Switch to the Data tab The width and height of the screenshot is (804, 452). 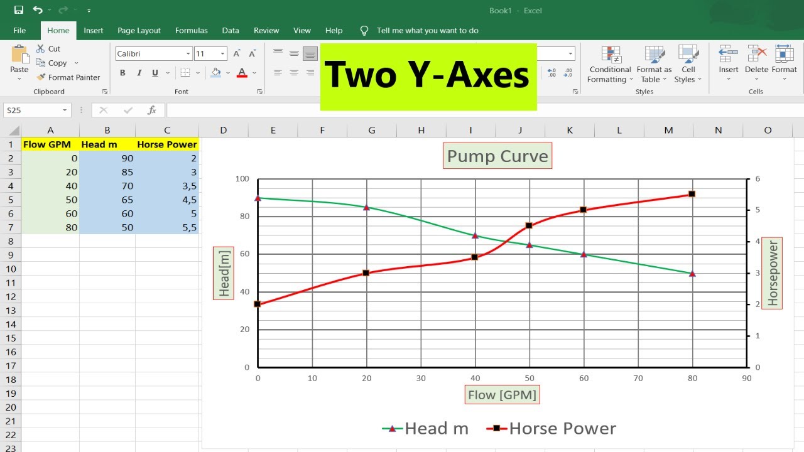[x=231, y=30]
